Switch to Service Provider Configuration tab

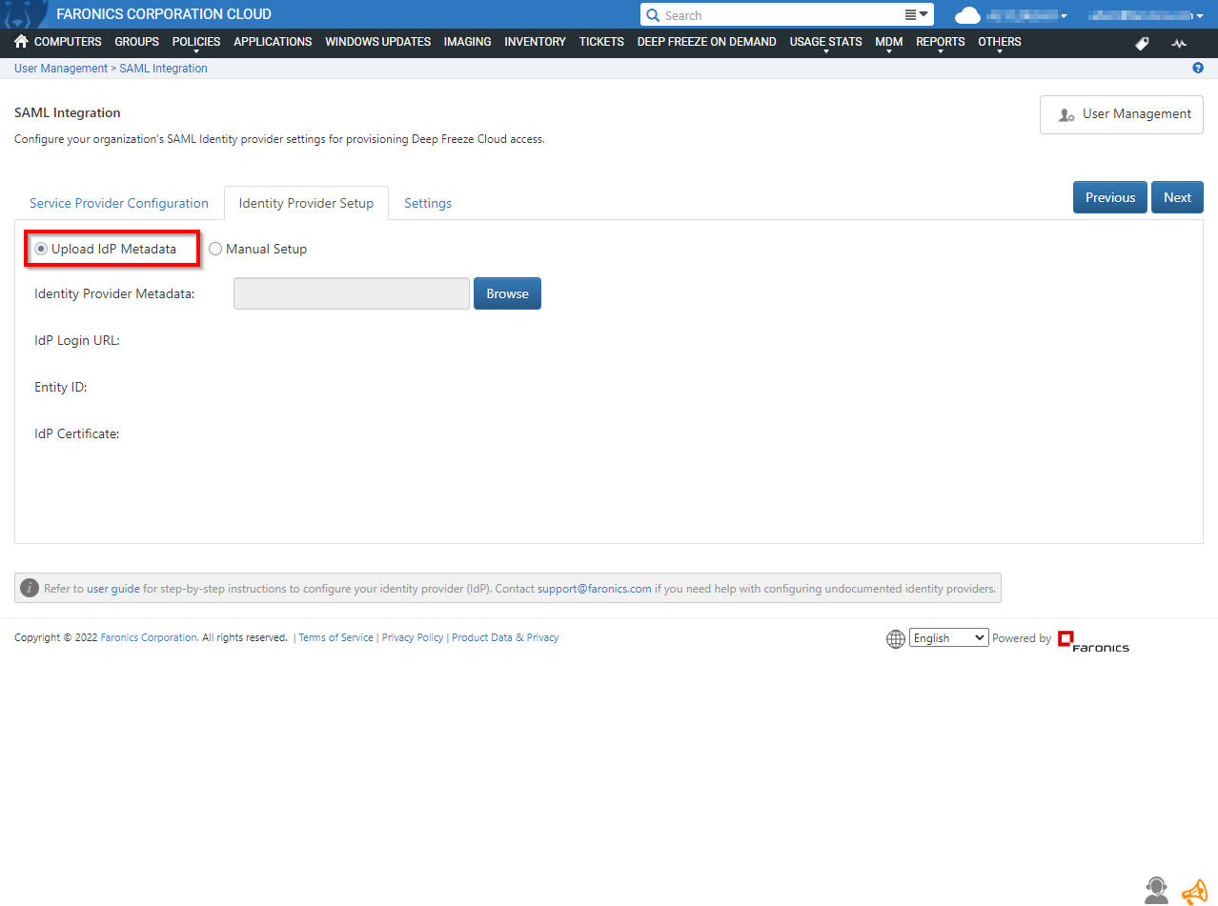click(x=119, y=203)
